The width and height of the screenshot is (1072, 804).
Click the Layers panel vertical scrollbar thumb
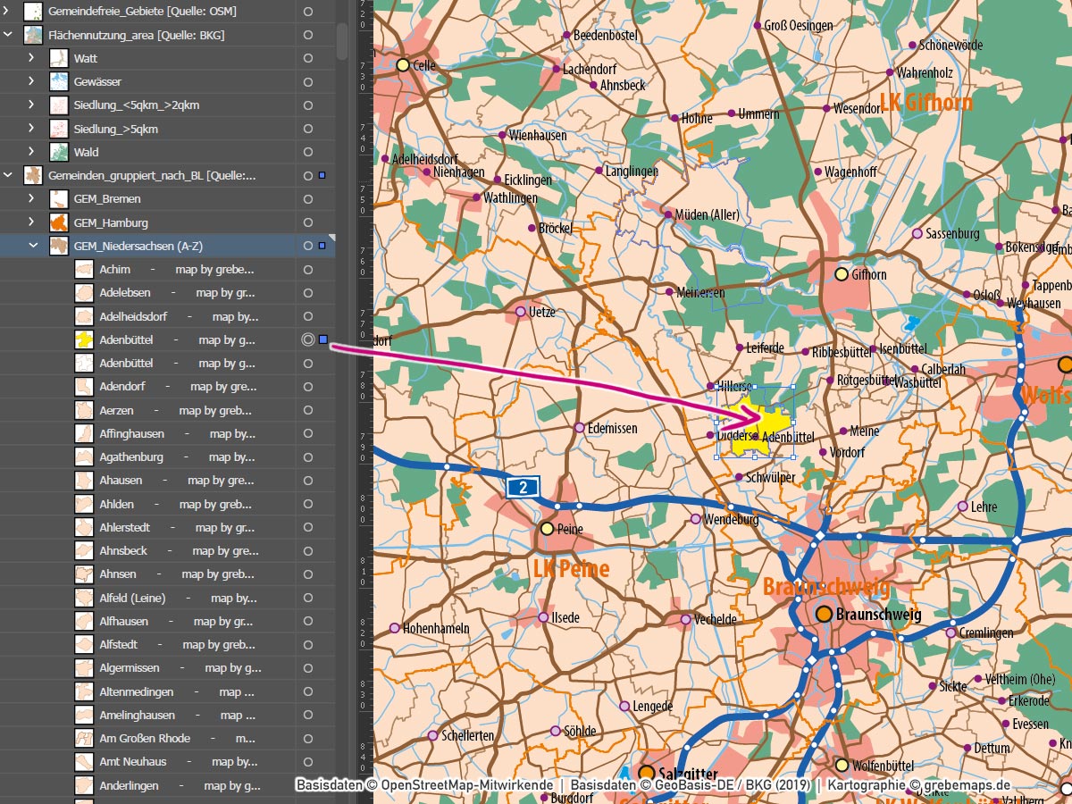342,40
